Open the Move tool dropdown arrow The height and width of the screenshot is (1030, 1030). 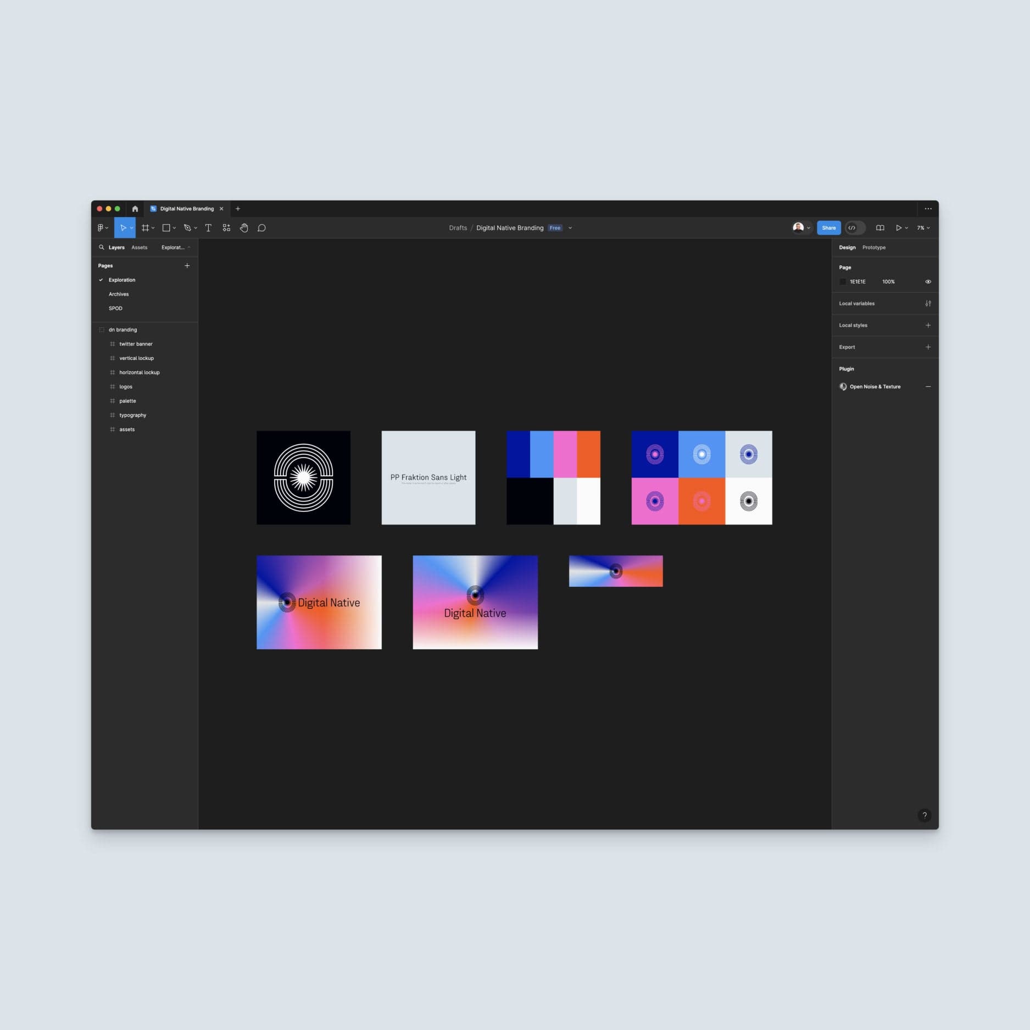click(x=131, y=227)
